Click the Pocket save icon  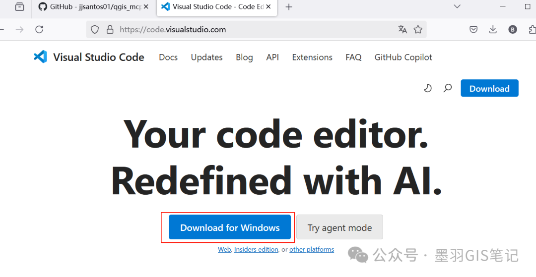tap(473, 29)
